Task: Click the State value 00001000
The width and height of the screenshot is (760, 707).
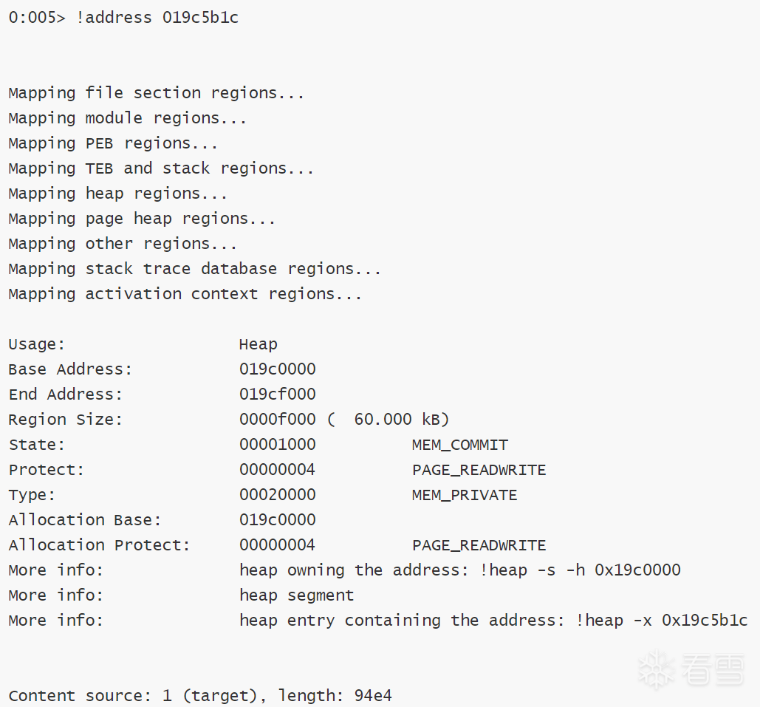Action: coord(277,445)
